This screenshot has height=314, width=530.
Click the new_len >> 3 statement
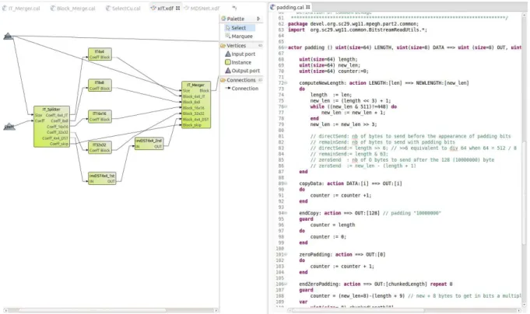[x=343, y=124]
